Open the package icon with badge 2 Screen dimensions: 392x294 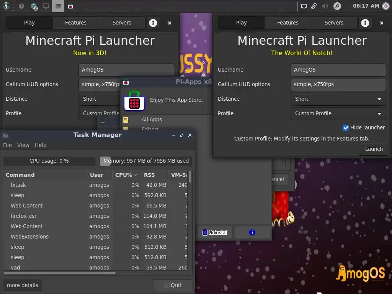(34, 6)
